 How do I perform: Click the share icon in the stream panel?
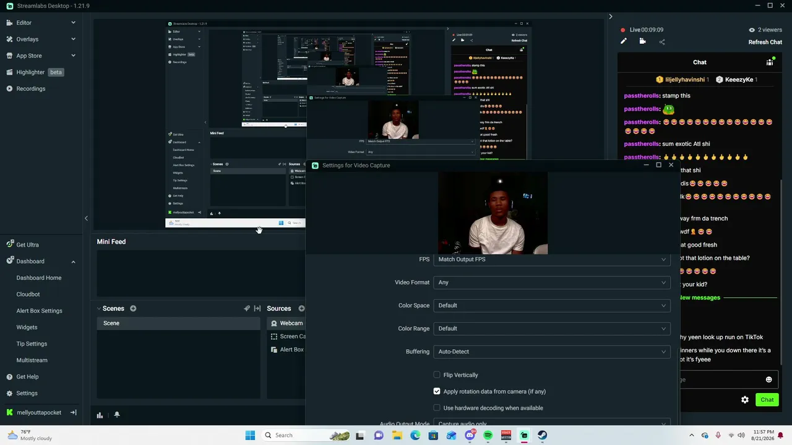[x=662, y=42]
